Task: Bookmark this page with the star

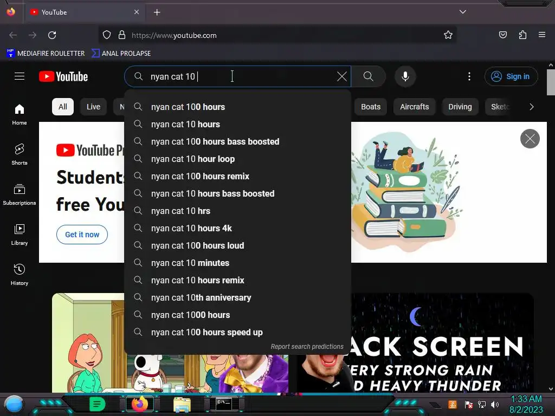Action: click(x=448, y=35)
